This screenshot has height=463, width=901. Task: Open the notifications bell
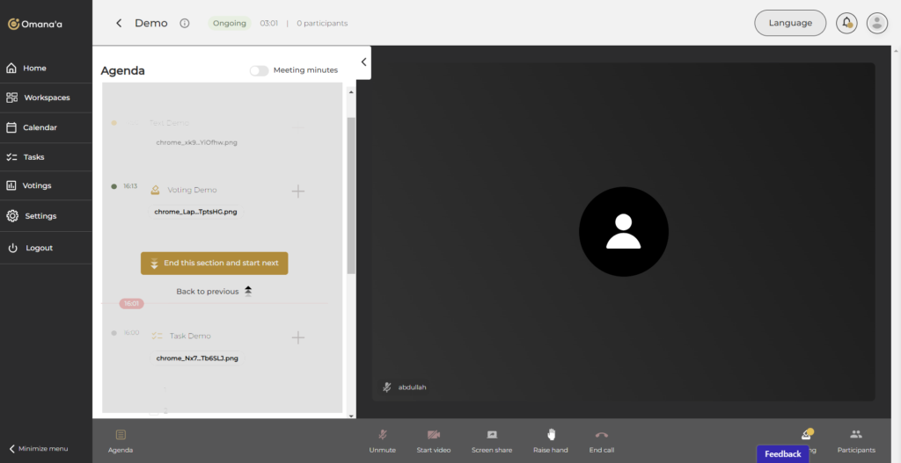tap(846, 23)
